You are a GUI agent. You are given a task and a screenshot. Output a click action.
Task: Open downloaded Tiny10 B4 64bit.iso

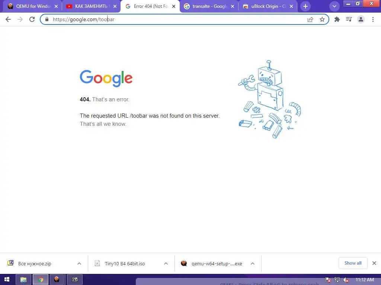tap(125, 263)
